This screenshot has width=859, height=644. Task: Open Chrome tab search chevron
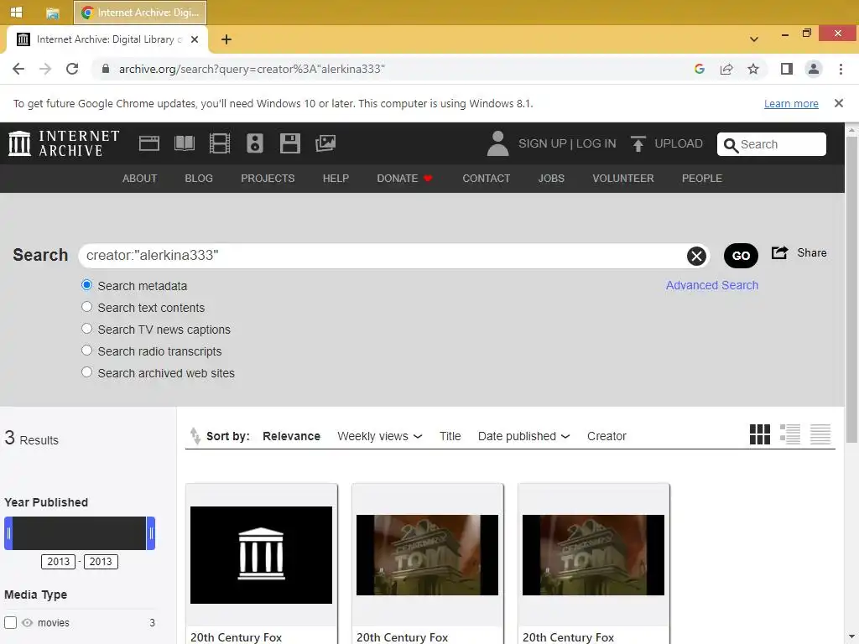(x=754, y=39)
